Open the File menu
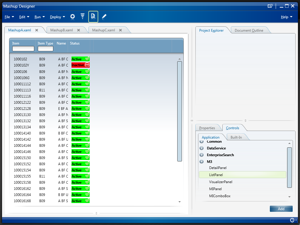 coord(9,17)
